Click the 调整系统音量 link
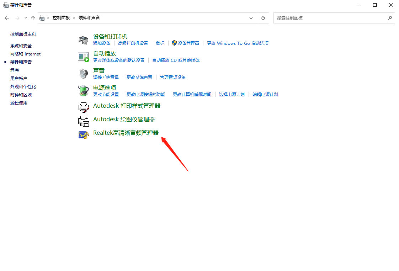Viewport: 399px width, 271px height. [106, 77]
